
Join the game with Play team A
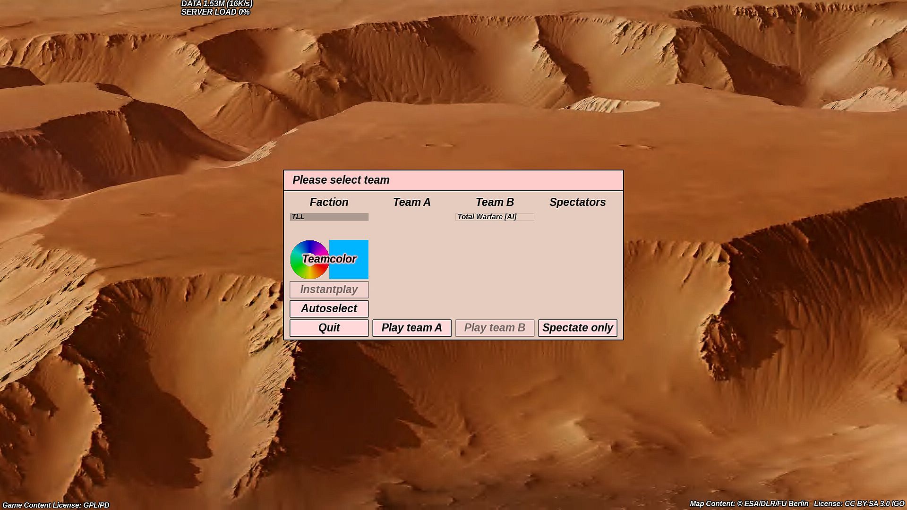[x=411, y=328]
